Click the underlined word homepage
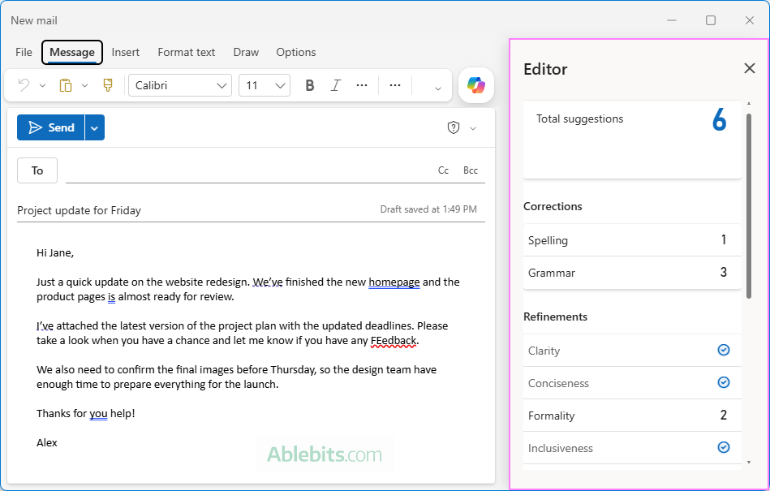Image resolution: width=770 pixels, height=491 pixels. pos(394,282)
